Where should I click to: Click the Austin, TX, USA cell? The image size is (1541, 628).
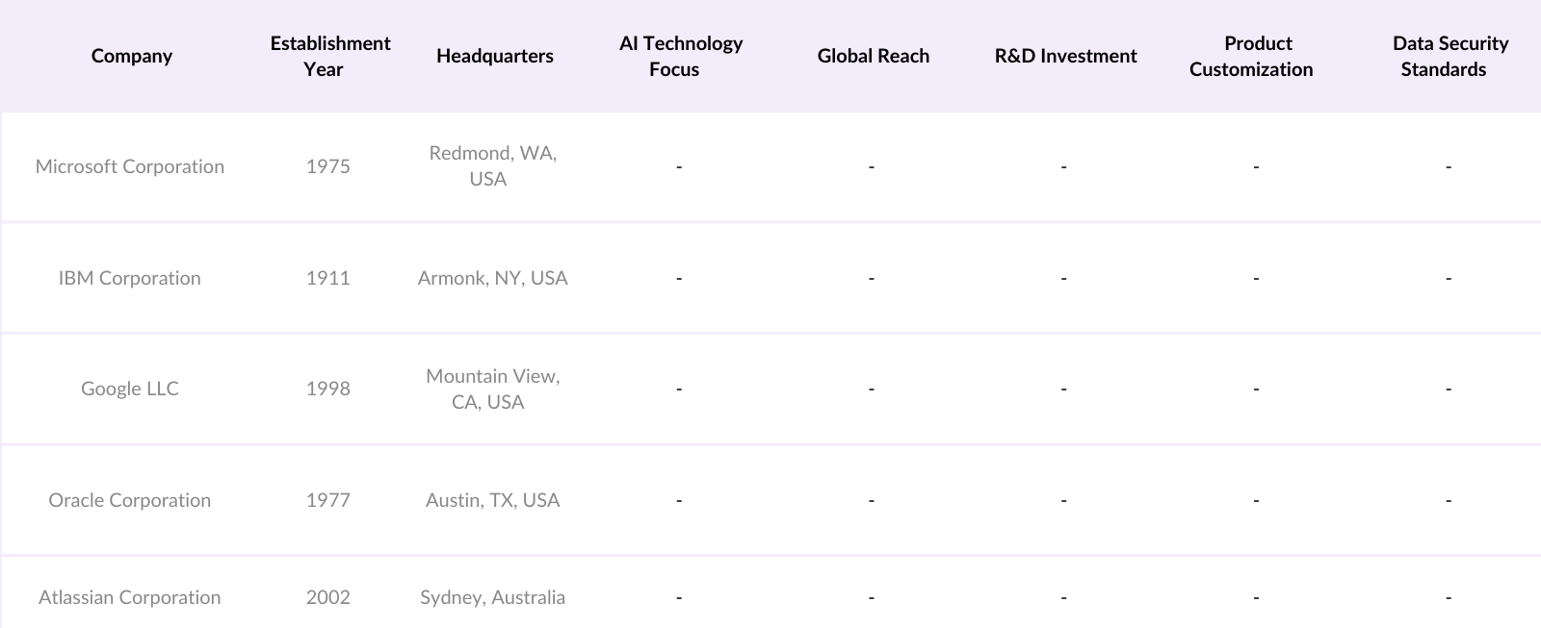point(492,500)
